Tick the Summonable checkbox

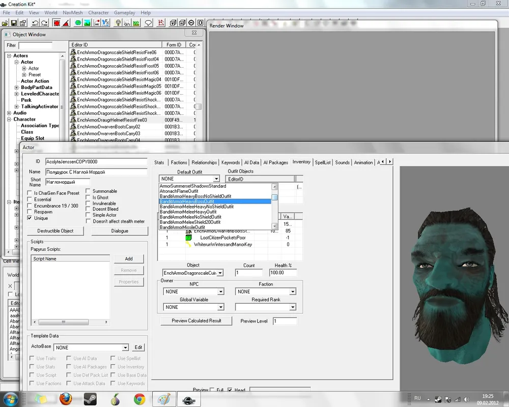89,191
